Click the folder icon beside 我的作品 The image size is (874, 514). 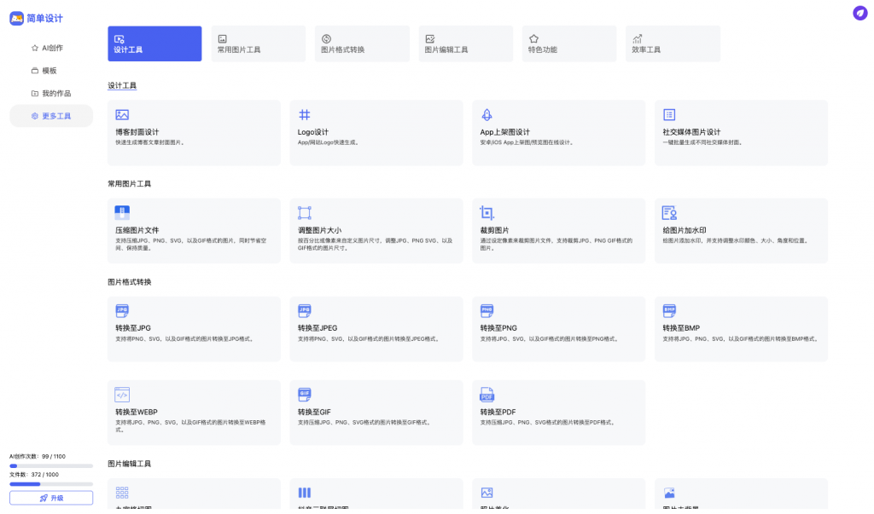(x=35, y=94)
